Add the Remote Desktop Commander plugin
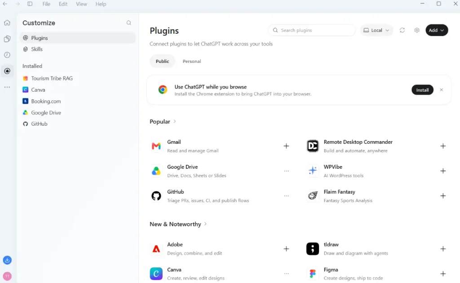 coord(443,146)
